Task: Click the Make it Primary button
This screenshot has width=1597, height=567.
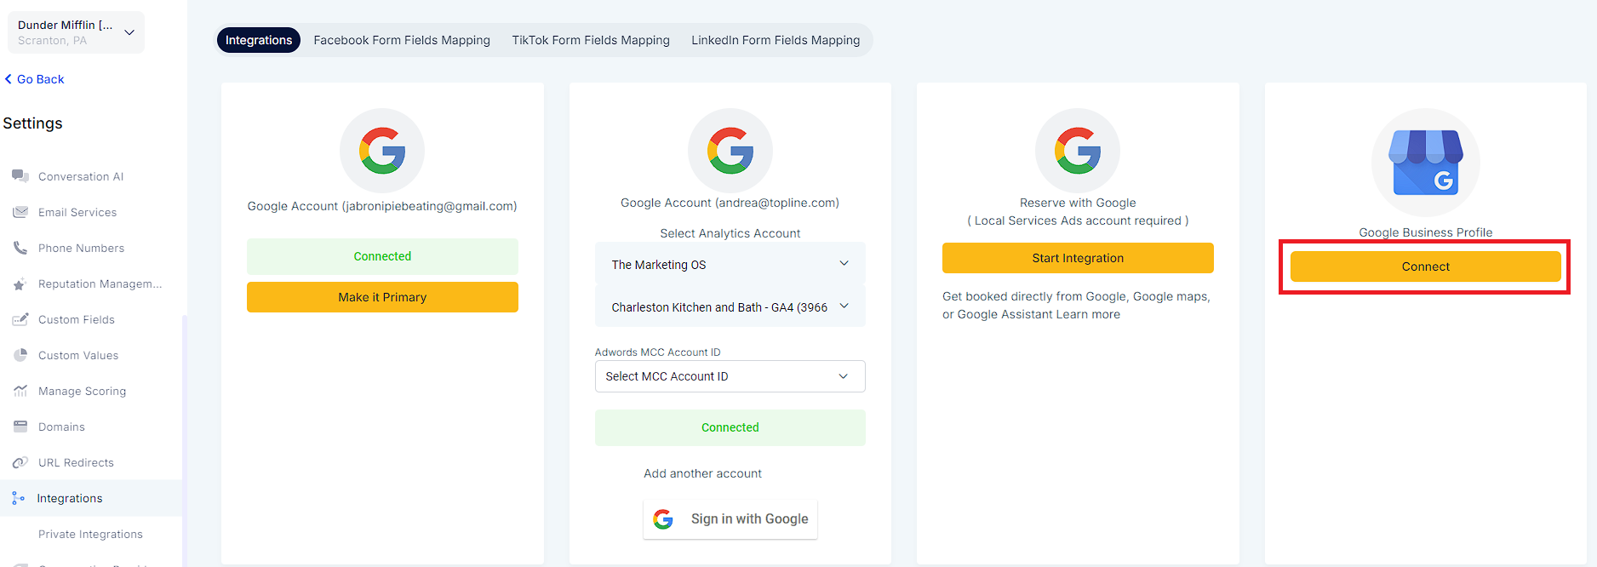Action: coord(382,297)
